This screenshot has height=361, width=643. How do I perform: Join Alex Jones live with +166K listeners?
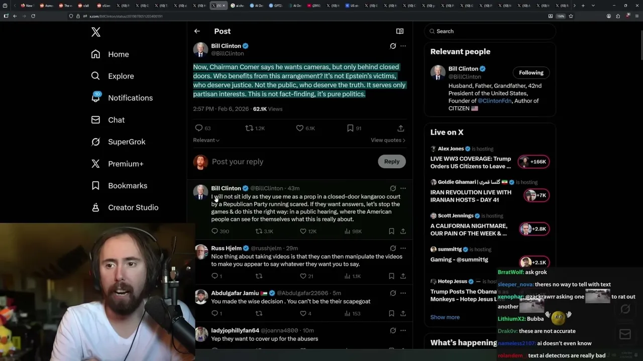point(534,161)
